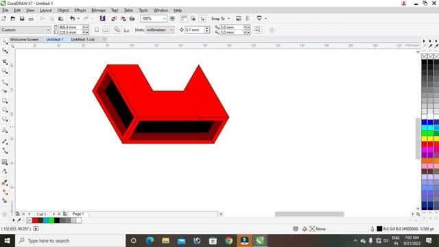Set page orientation to landscape
The height and width of the screenshot is (247, 439).
pos(106,30)
